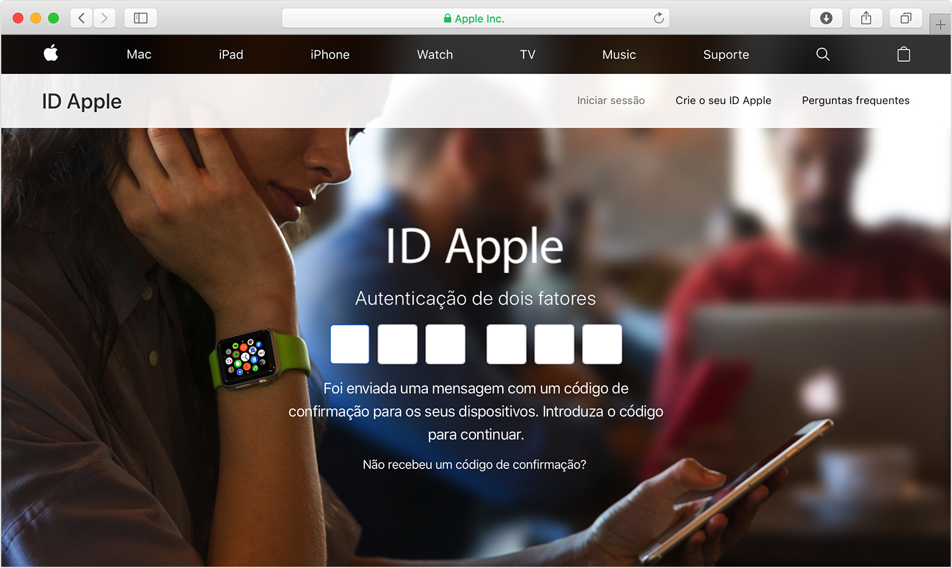Open the Music menu item
The image size is (952, 568).
tap(619, 54)
